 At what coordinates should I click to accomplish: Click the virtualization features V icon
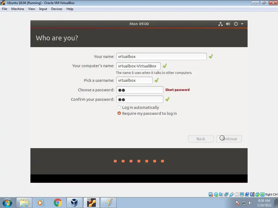click(x=252, y=194)
